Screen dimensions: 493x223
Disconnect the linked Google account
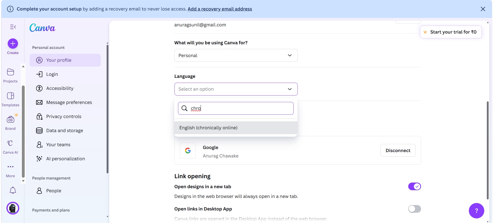point(398,150)
